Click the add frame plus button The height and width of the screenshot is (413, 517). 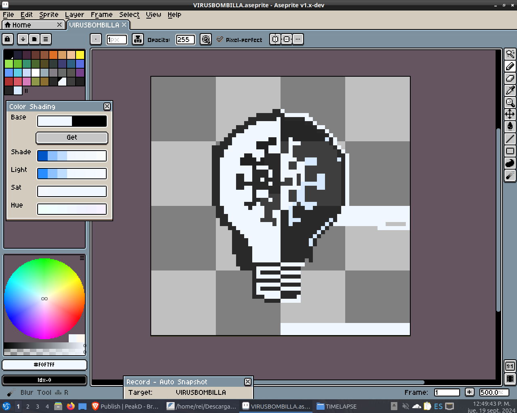click(x=469, y=392)
